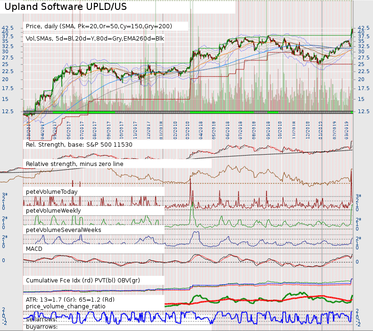Click the '03/2019' date label on the time axis
373x331 pixels.
(346, 130)
